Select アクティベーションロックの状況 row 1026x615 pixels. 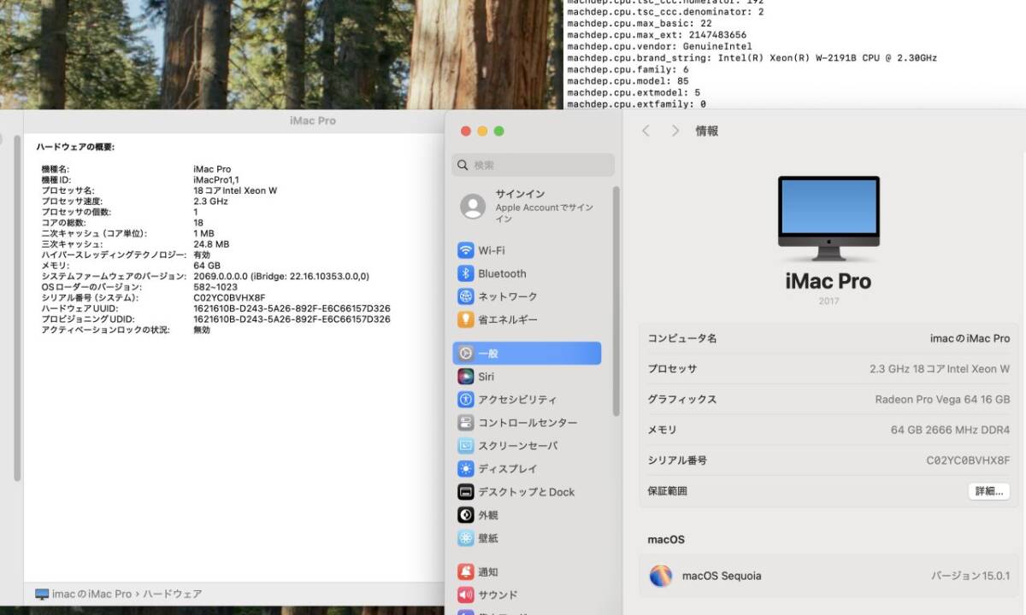click(126, 330)
